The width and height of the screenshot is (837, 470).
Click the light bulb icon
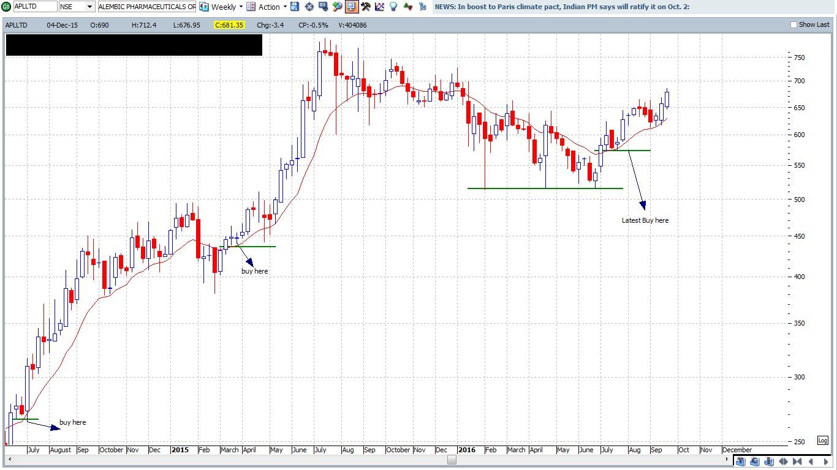point(393,7)
